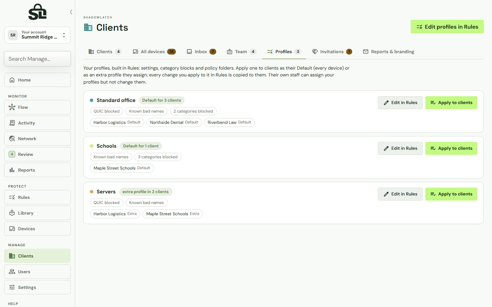Viewport: 492px width, 307px height.
Task: Click Apply to clients for Standard office
Action: (451, 102)
